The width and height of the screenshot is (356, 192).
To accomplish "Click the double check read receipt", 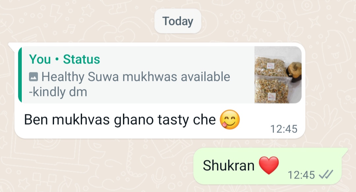I will pos(326,175).
